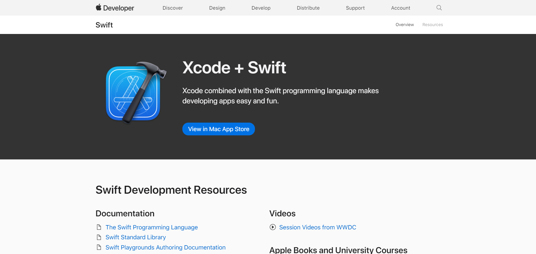Viewport: 536px width, 254px height.
Task: Switch to the Overview tab
Action: 405,25
